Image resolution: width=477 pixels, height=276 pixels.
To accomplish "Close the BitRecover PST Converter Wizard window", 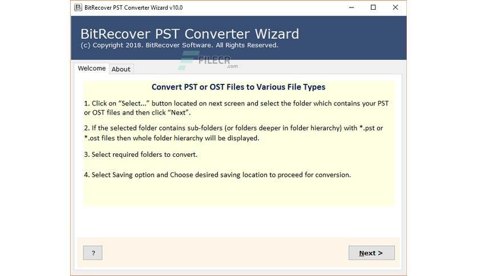I will 395,7.
